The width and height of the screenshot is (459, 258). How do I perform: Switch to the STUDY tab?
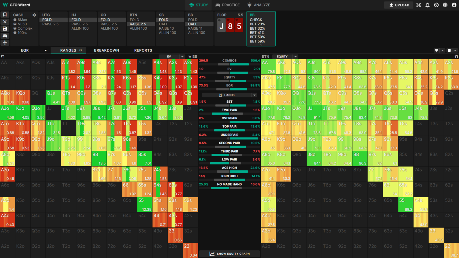(199, 5)
